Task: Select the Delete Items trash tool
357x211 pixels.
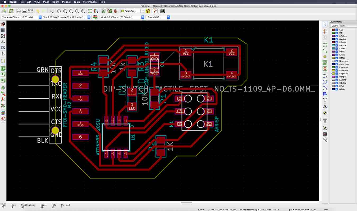Action: (325, 121)
